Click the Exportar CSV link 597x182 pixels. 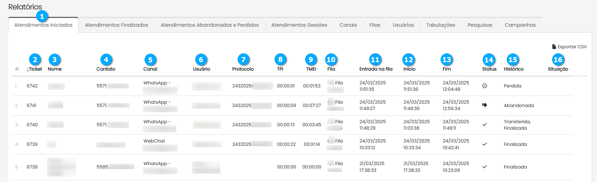[x=572, y=47]
